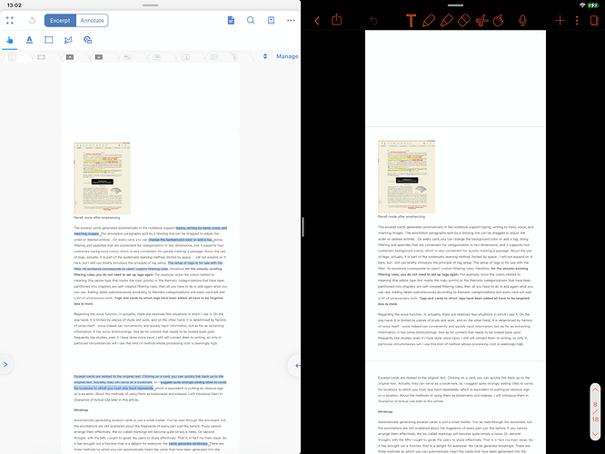
Task: Select the hand pointer tool
Action: coord(10,40)
